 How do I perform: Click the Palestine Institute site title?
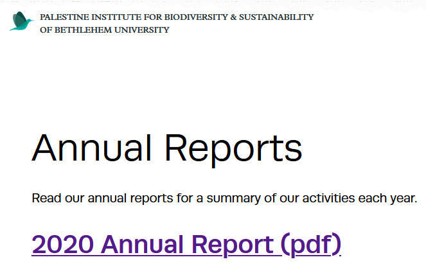(x=177, y=17)
